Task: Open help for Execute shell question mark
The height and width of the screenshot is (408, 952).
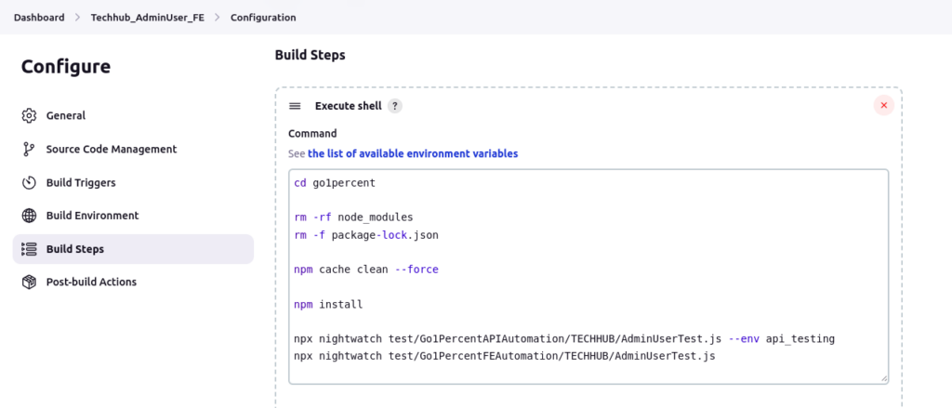Action: click(x=394, y=106)
